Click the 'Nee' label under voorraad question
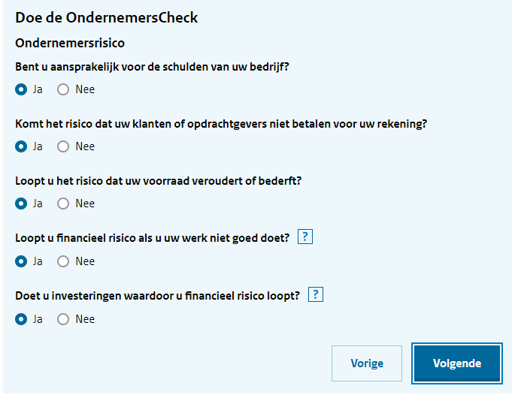Screen dimensions: 521x395 click(x=85, y=204)
